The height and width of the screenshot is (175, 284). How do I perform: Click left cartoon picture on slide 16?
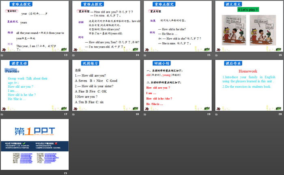coord(234,30)
